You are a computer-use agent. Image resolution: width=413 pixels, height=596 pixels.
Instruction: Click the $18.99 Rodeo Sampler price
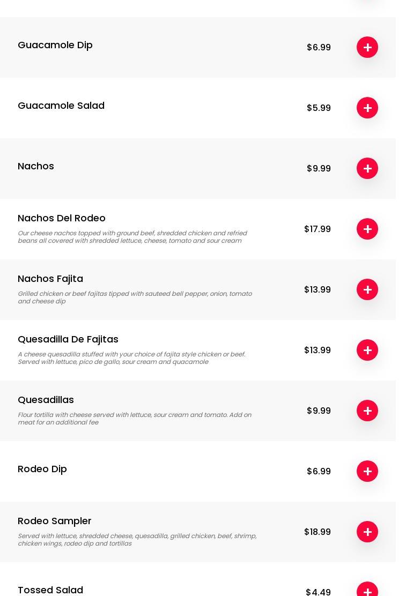tap(318, 532)
